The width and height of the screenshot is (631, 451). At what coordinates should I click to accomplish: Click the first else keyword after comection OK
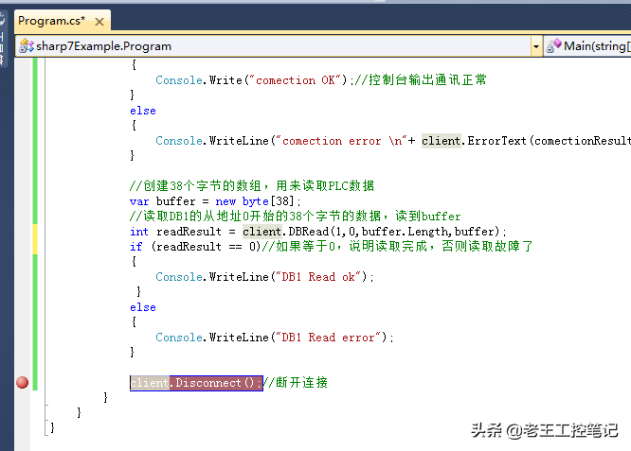click(x=143, y=111)
